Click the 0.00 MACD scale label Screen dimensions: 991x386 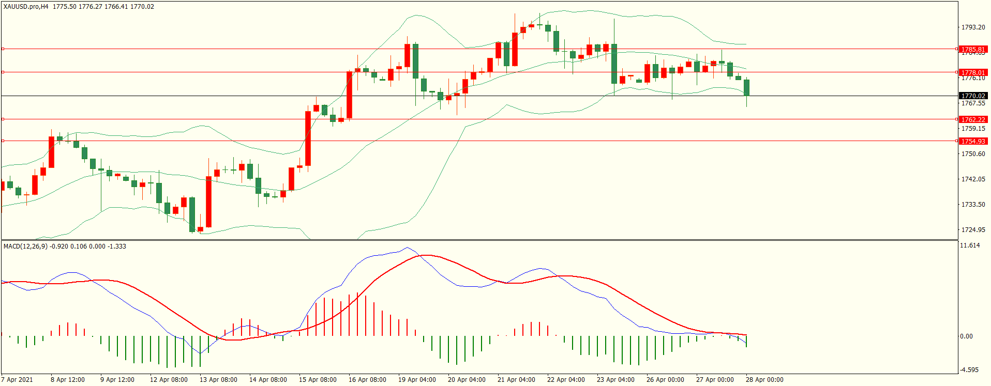pos(966,336)
